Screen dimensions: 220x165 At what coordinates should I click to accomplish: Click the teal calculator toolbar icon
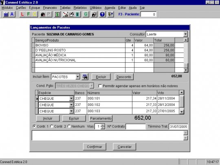coord(77,14)
